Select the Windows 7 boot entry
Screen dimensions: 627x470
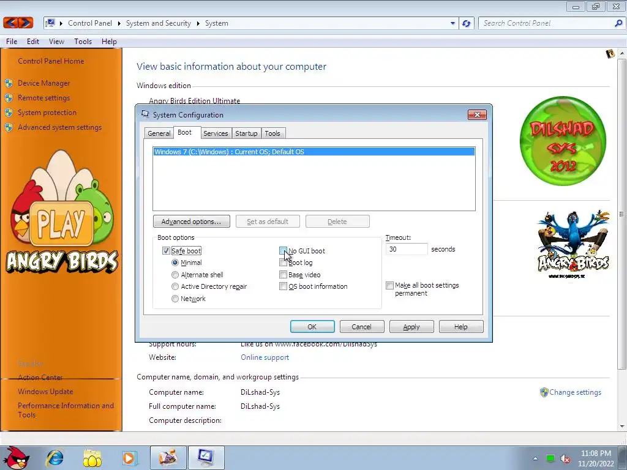click(314, 152)
